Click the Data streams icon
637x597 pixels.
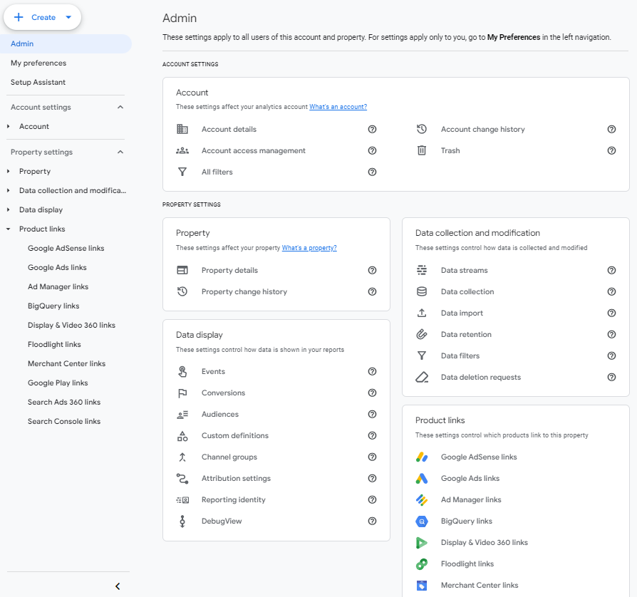pos(422,270)
